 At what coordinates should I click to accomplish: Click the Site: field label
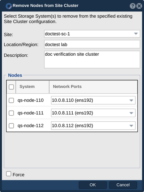8,35
